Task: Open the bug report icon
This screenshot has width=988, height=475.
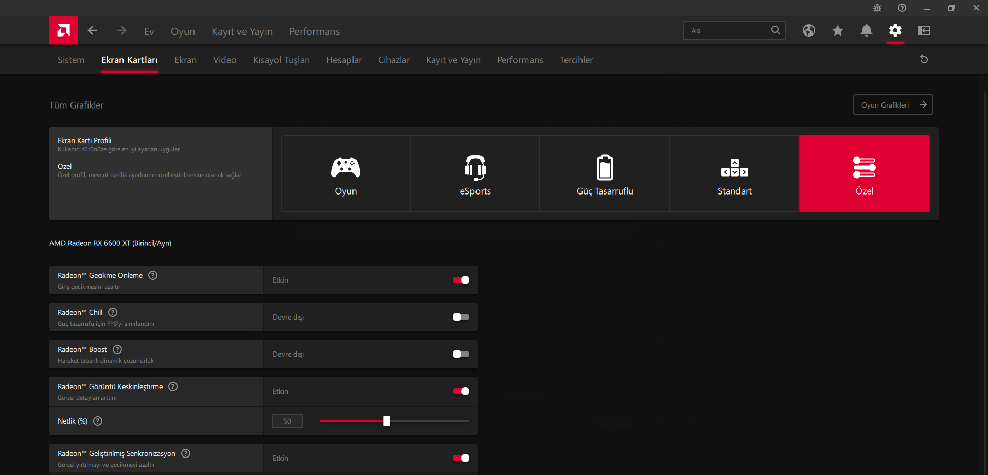Action: point(877,8)
